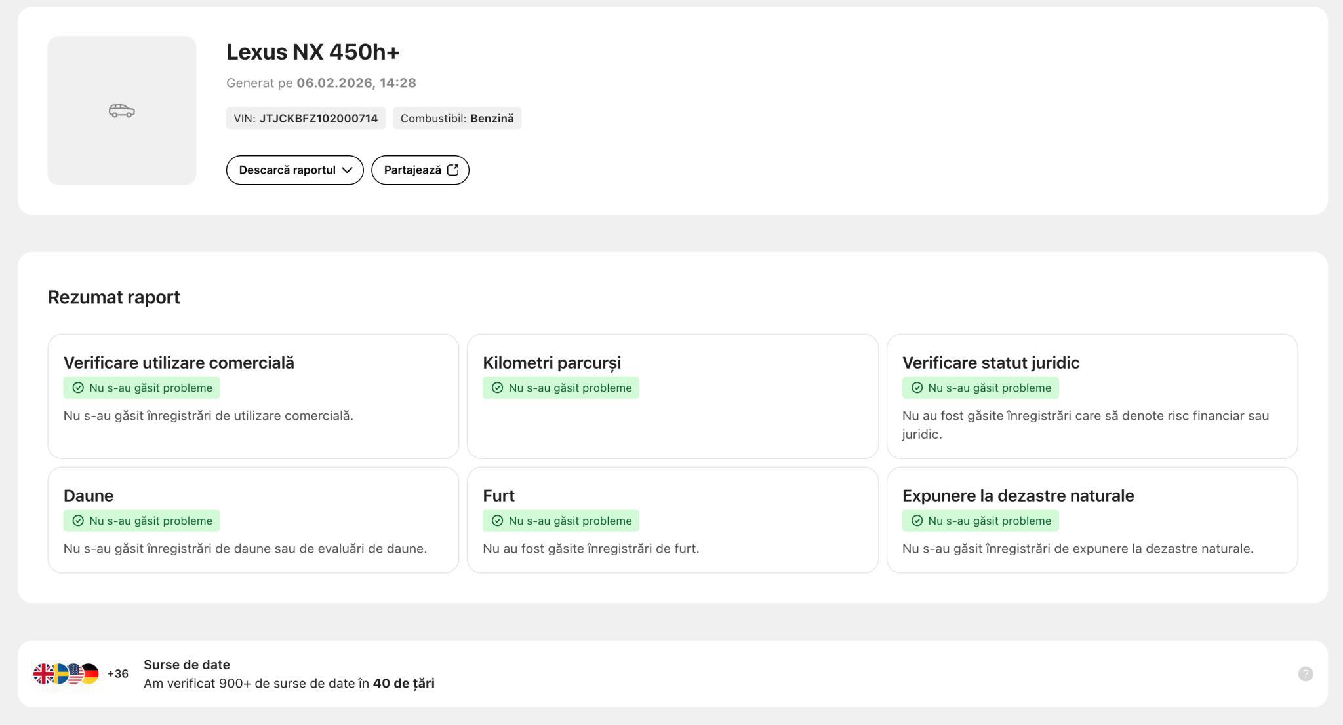Click the VIN number badge
Viewport: 1343px width, 725px height.
coord(306,119)
